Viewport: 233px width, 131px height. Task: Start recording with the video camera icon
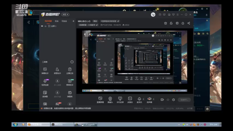(162, 100)
